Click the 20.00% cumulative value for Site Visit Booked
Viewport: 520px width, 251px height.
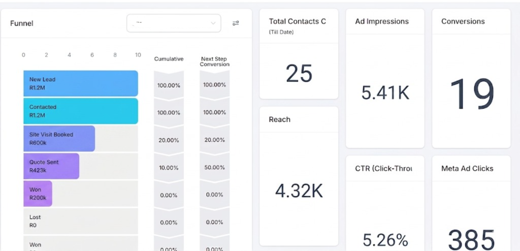tap(169, 140)
